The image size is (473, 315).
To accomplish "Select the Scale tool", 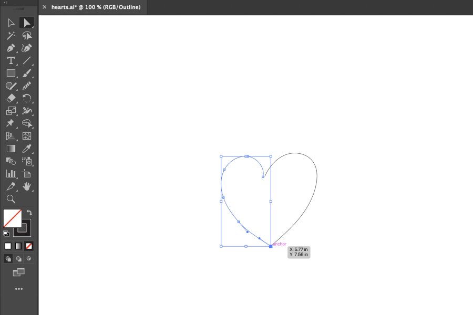I will [x=11, y=111].
